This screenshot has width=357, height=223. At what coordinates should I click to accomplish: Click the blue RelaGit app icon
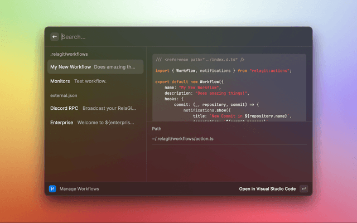[x=52, y=189]
